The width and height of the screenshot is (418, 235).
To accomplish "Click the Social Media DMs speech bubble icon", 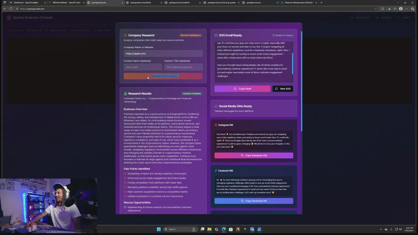I will point(216,106).
